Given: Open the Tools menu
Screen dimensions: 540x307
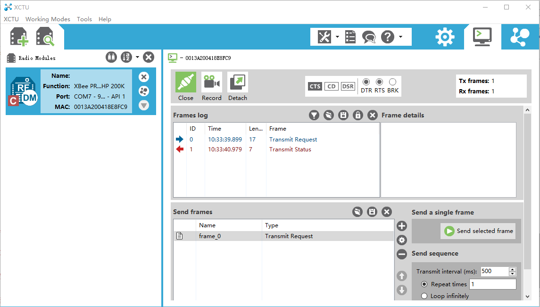Looking at the screenshot, I should click(x=84, y=19).
